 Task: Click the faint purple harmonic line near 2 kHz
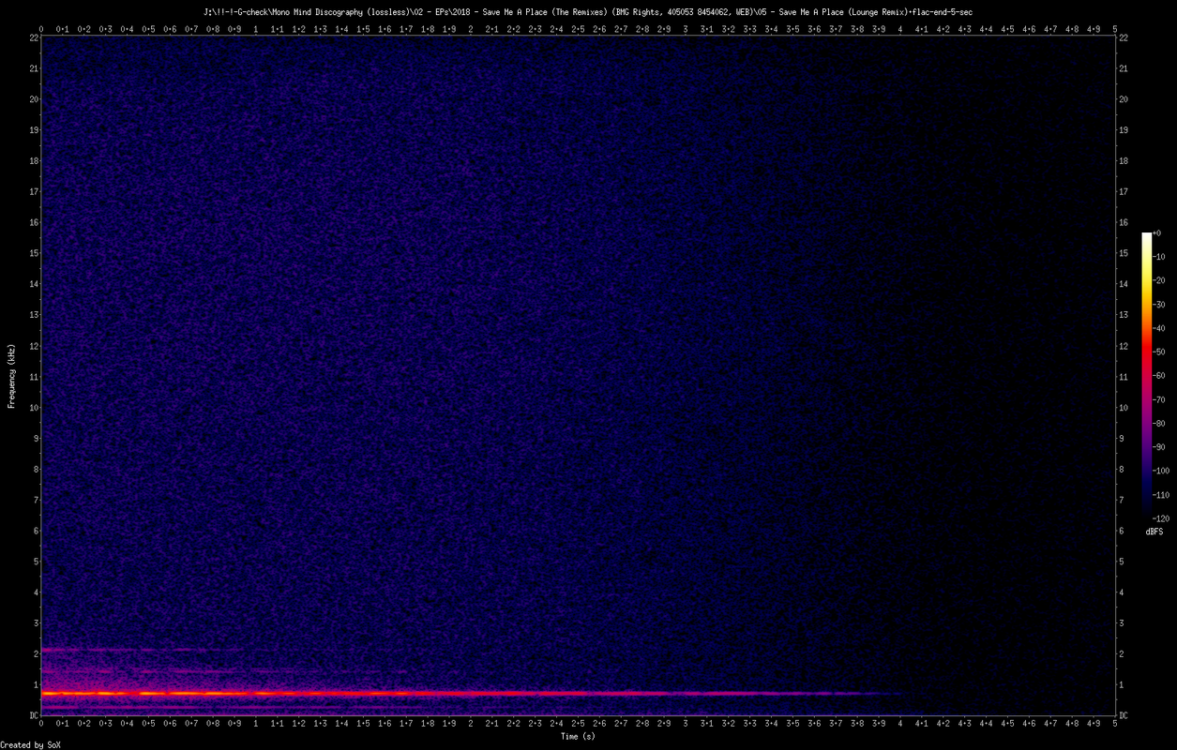(x=141, y=650)
